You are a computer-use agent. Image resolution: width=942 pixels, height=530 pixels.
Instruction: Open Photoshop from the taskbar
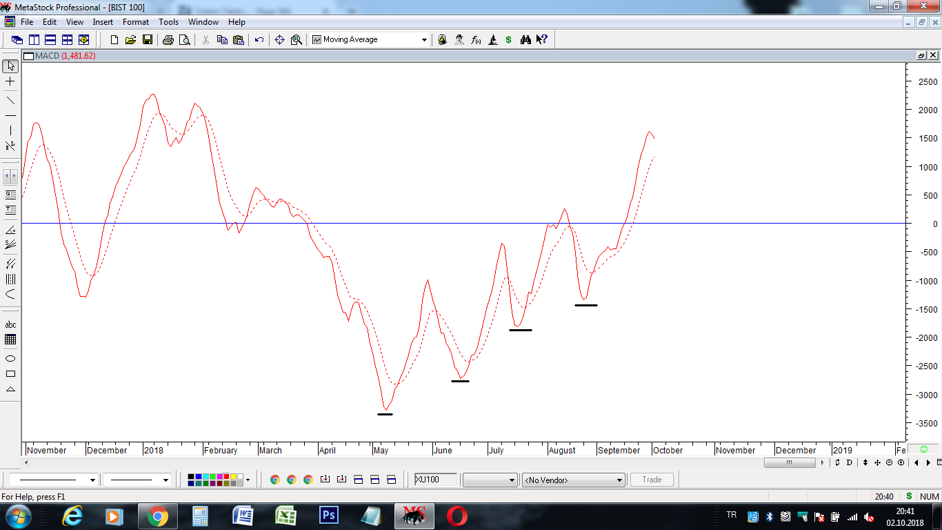(x=328, y=516)
